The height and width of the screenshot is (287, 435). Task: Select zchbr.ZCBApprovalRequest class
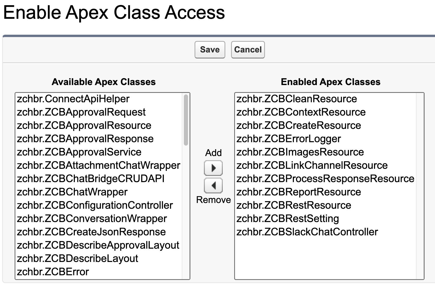pos(81,112)
